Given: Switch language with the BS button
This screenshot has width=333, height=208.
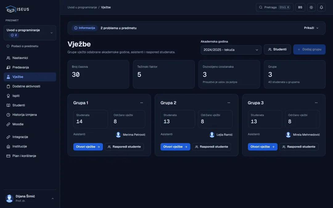Looking at the screenshot, I should (x=300, y=7).
